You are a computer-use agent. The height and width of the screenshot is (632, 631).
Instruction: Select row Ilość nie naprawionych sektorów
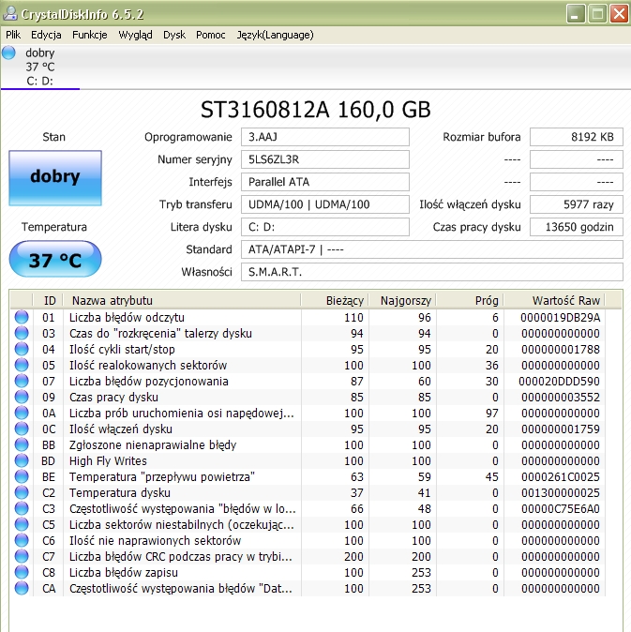pos(308,540)
